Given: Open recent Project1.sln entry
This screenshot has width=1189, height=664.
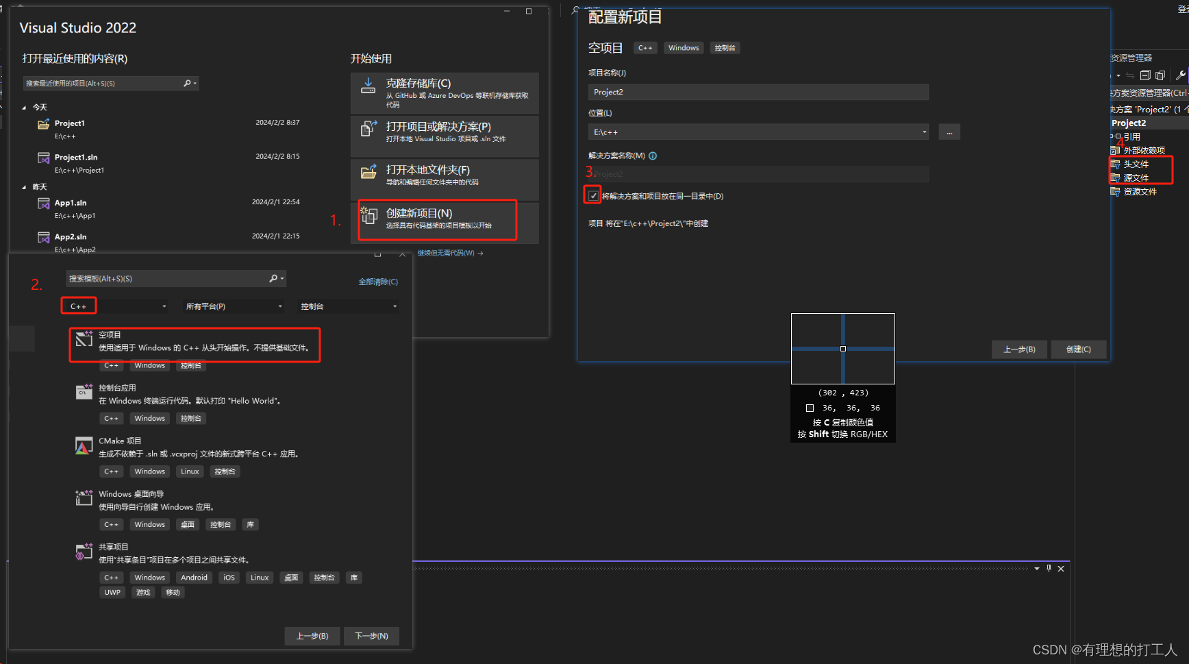Looking at the screenshot, I should coord(168,163).
